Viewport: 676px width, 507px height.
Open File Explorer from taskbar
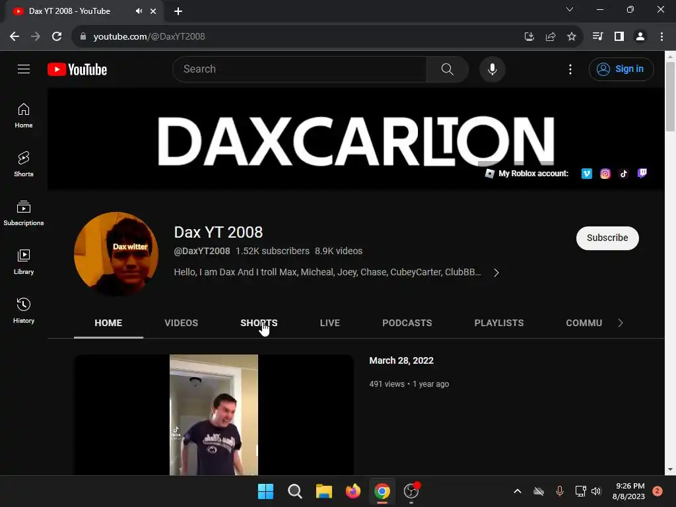[x=323, y=491]
